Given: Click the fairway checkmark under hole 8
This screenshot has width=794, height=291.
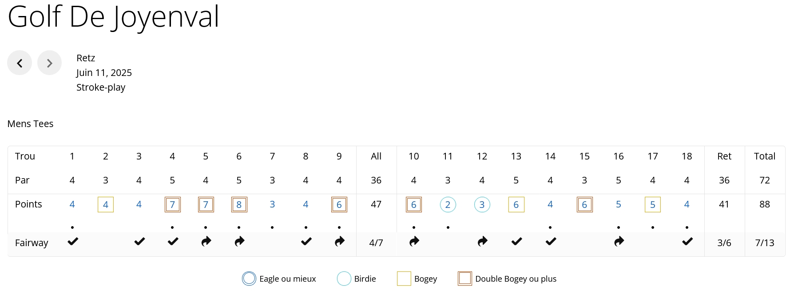Looking at the screenshot, I should [x=306, y=242].
